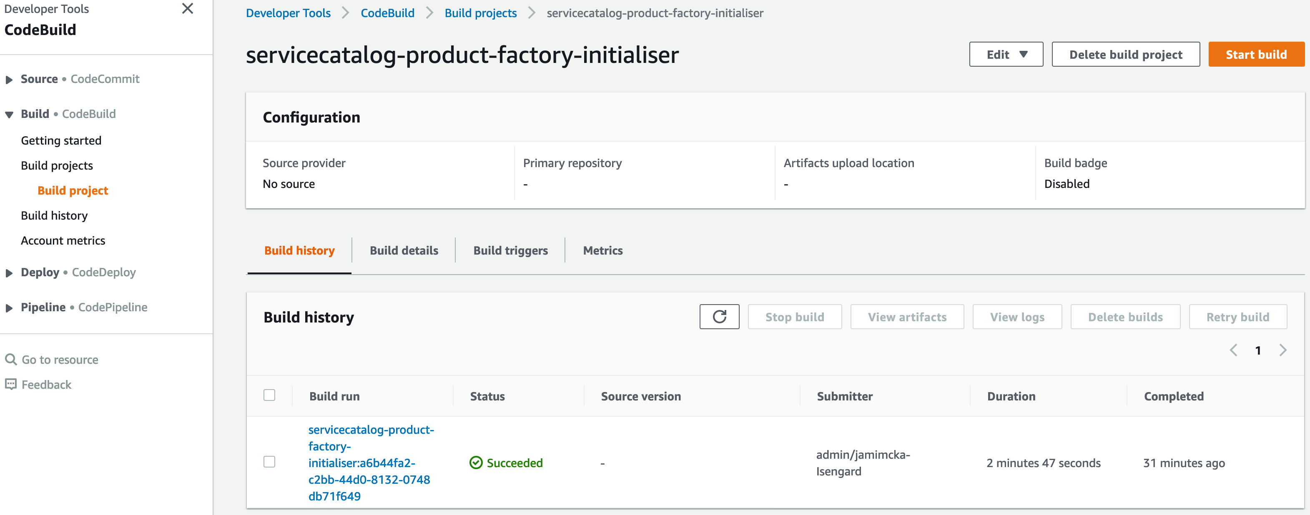Open the build run a6b44fa2 link

pos(371,462)
